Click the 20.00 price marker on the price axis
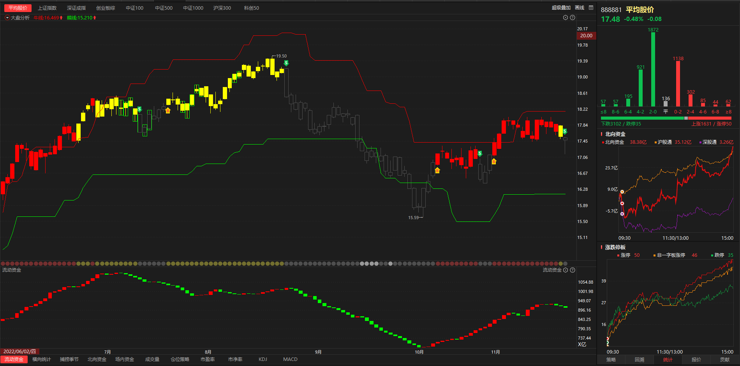740x366 pixels. click(x=586, y=36)
